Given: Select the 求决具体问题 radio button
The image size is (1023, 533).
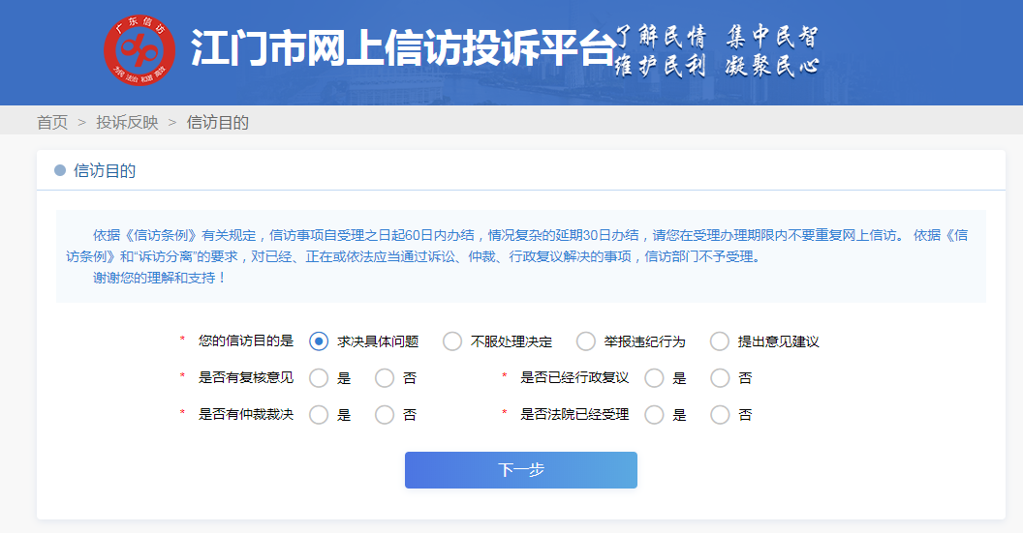Looking at the screenshot, I should coord(319,341).
